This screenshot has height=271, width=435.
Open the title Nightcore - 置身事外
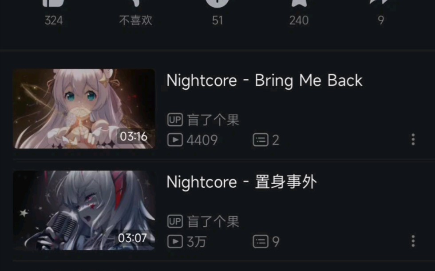(x=241, y=182)
